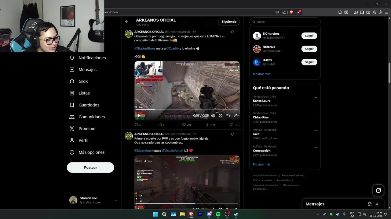Open Listas in the X sidebar

click(x=79, y=93)
